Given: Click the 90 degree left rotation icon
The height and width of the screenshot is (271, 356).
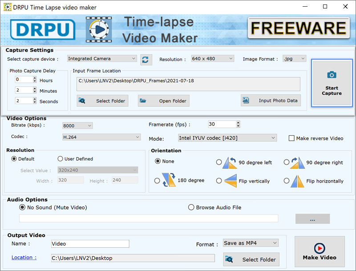Looking at the screenshot, I should click(230, 162).
